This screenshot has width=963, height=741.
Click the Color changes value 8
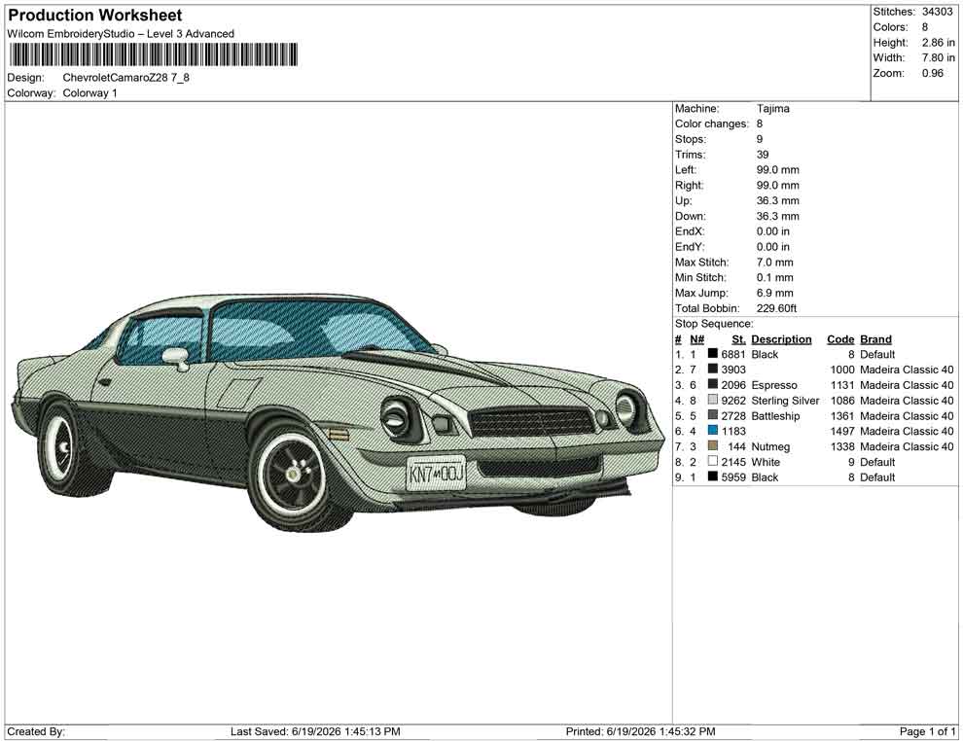pyautogui.click(x=759, y=124)
